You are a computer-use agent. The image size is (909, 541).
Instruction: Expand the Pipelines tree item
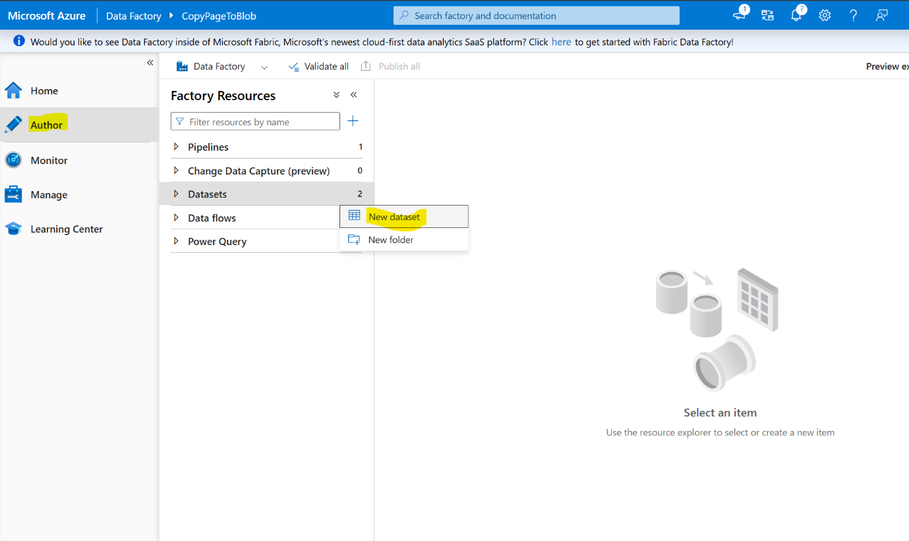(177, 146)
